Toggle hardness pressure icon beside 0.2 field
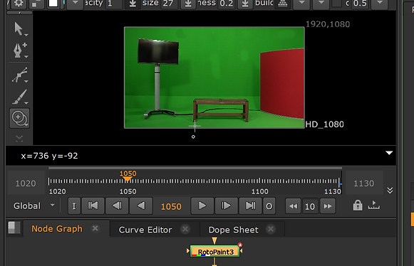Image resolution: width=414 pixels, height=266 pixels. coord(245,4)
